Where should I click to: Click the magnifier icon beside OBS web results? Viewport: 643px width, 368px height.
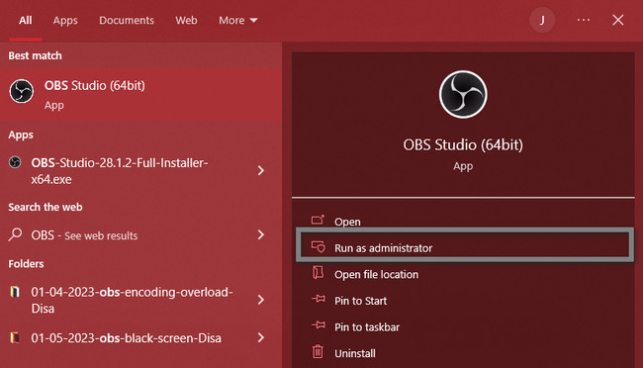(15, 234)
